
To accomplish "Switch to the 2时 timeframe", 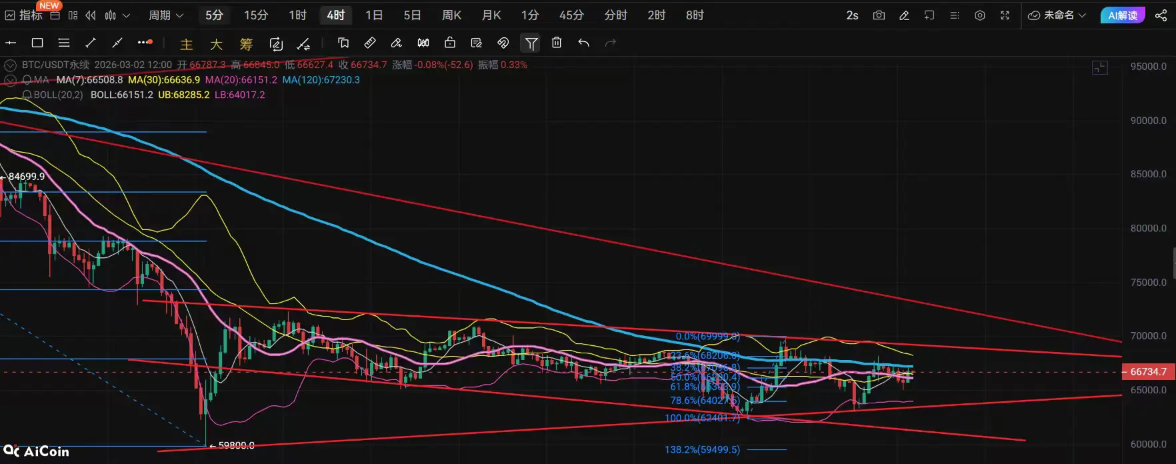I will (656, 15).
